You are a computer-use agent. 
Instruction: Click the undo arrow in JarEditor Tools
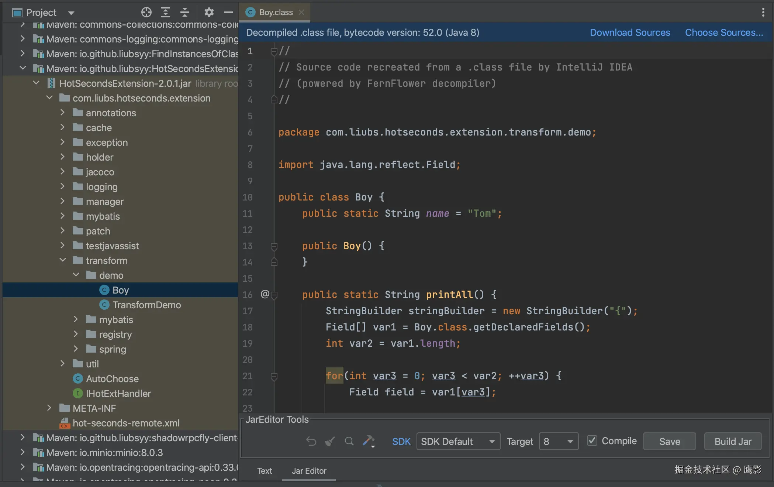[x=311, y=441]
